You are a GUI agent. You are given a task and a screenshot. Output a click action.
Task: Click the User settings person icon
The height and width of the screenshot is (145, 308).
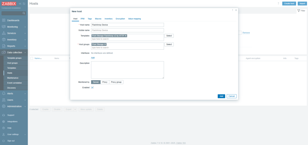[4, 135]
